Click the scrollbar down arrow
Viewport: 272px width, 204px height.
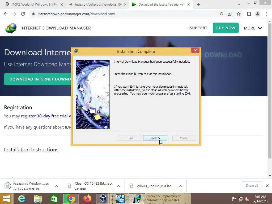[x=270, y=176]
